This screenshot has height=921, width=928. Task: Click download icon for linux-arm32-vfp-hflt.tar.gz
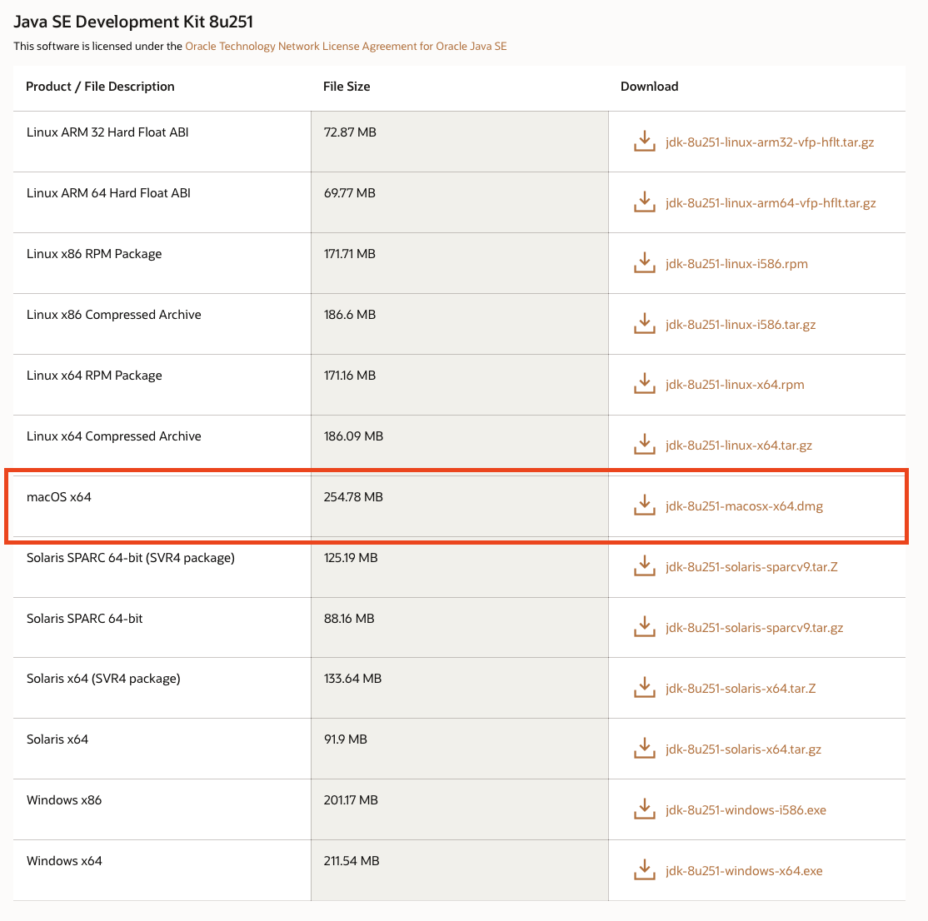(x=645, y=142)
